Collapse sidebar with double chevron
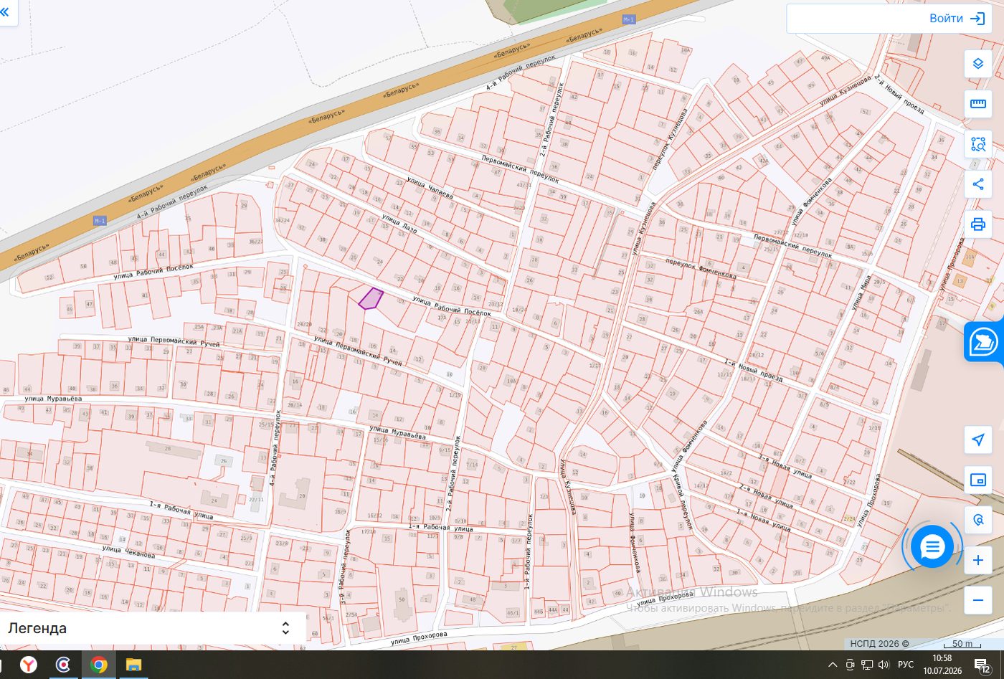 pyautogui.click(x=6, y=12)
